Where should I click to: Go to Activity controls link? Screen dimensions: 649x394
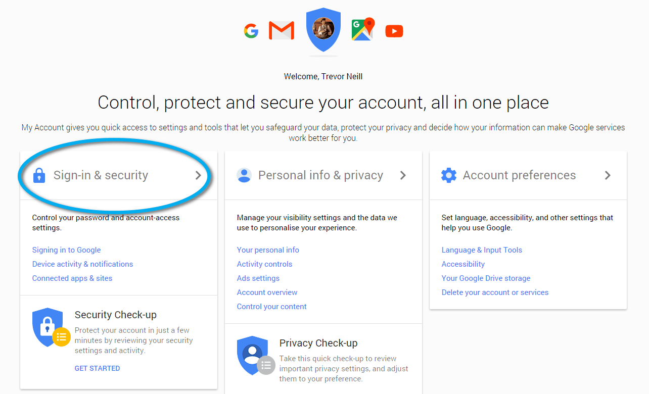pyautogui.click(x=265, y=264)
